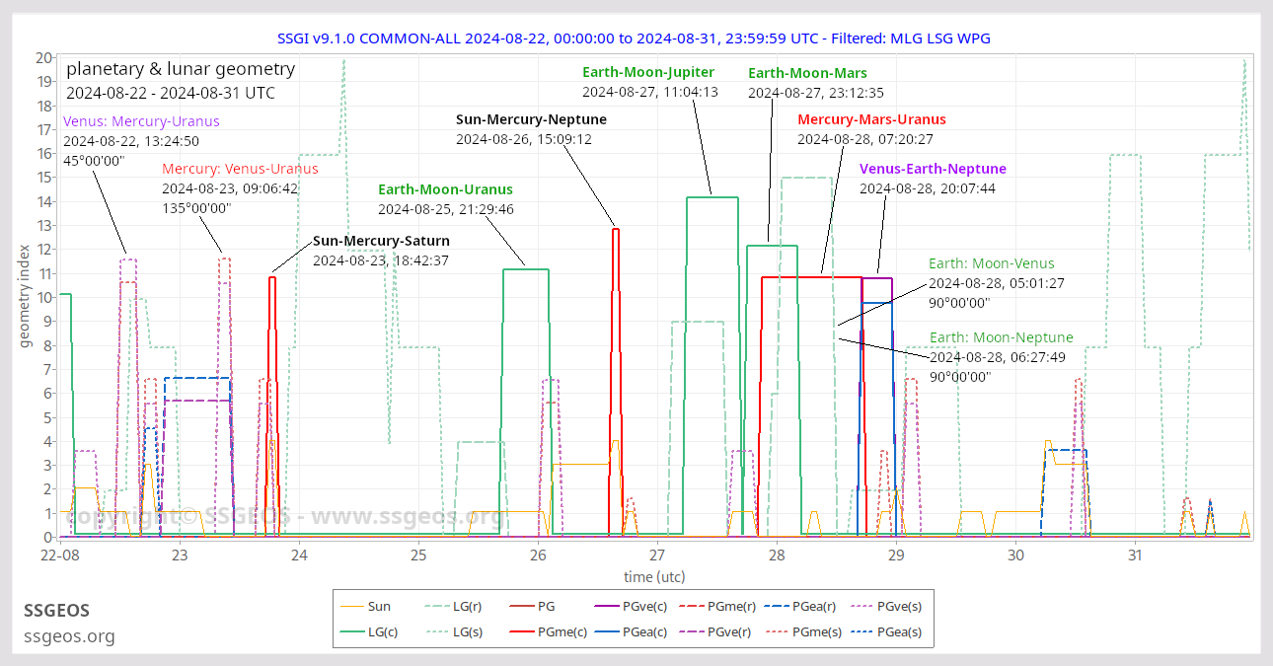The height and width of the screenshot is (666, 1273).
Task: Toggle the Sun series in the legend
Action: (380, 606)
